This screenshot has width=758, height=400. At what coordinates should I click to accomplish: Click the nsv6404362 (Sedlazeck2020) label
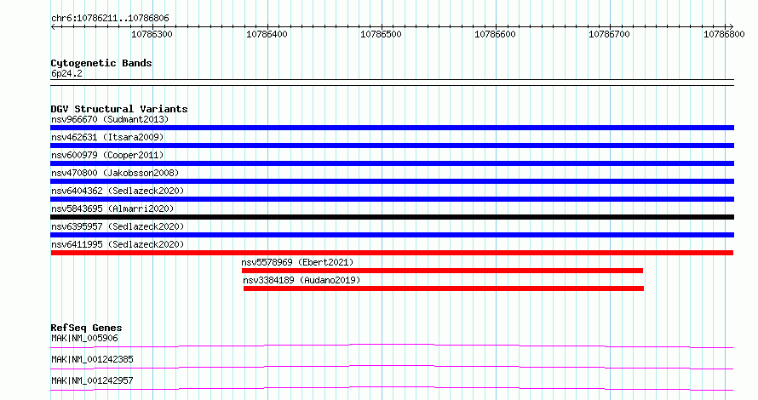pos(118,191)
